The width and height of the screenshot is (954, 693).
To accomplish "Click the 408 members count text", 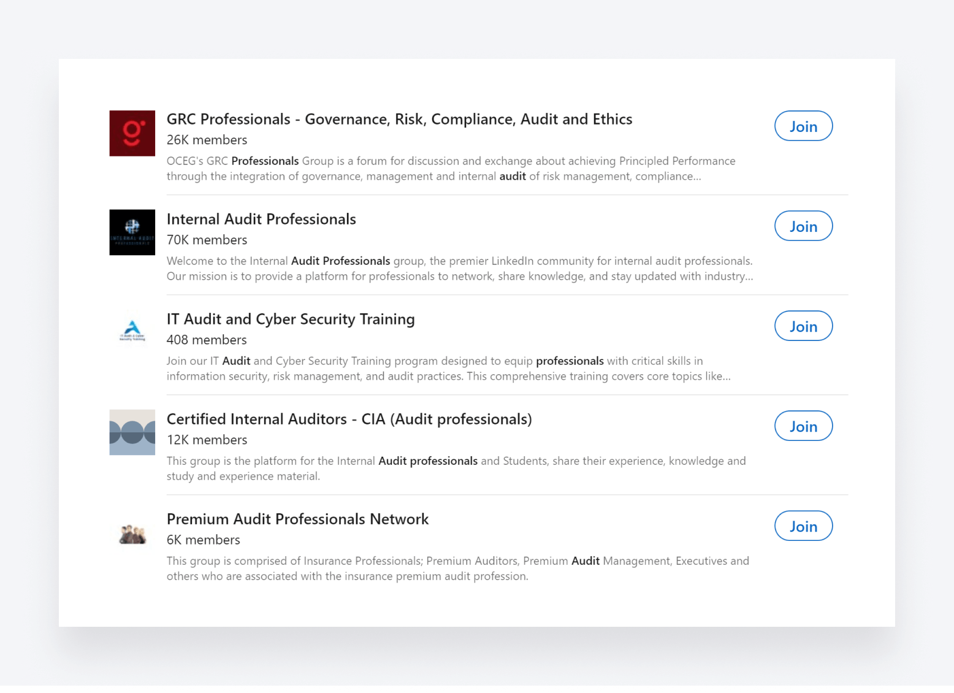I will pos(207,340).
